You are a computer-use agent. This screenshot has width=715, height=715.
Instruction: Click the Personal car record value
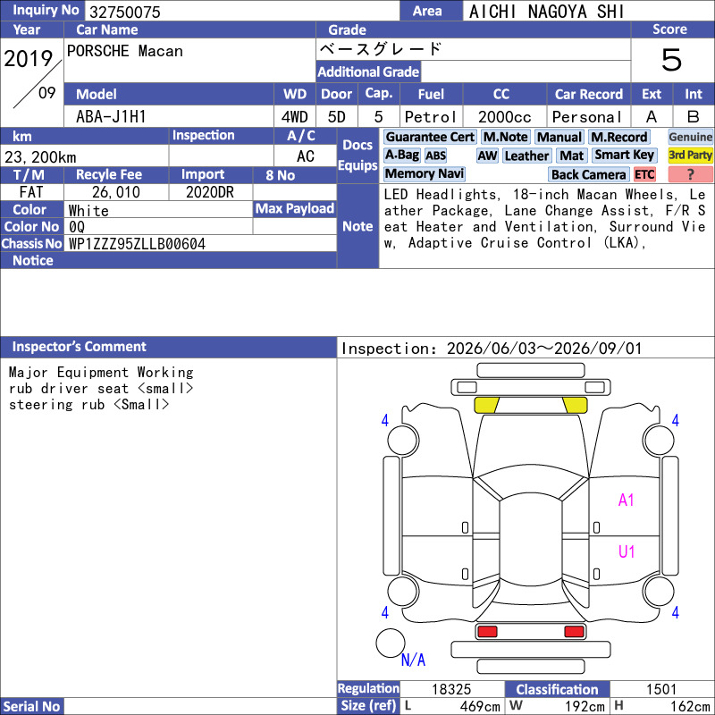click(586, 117)
